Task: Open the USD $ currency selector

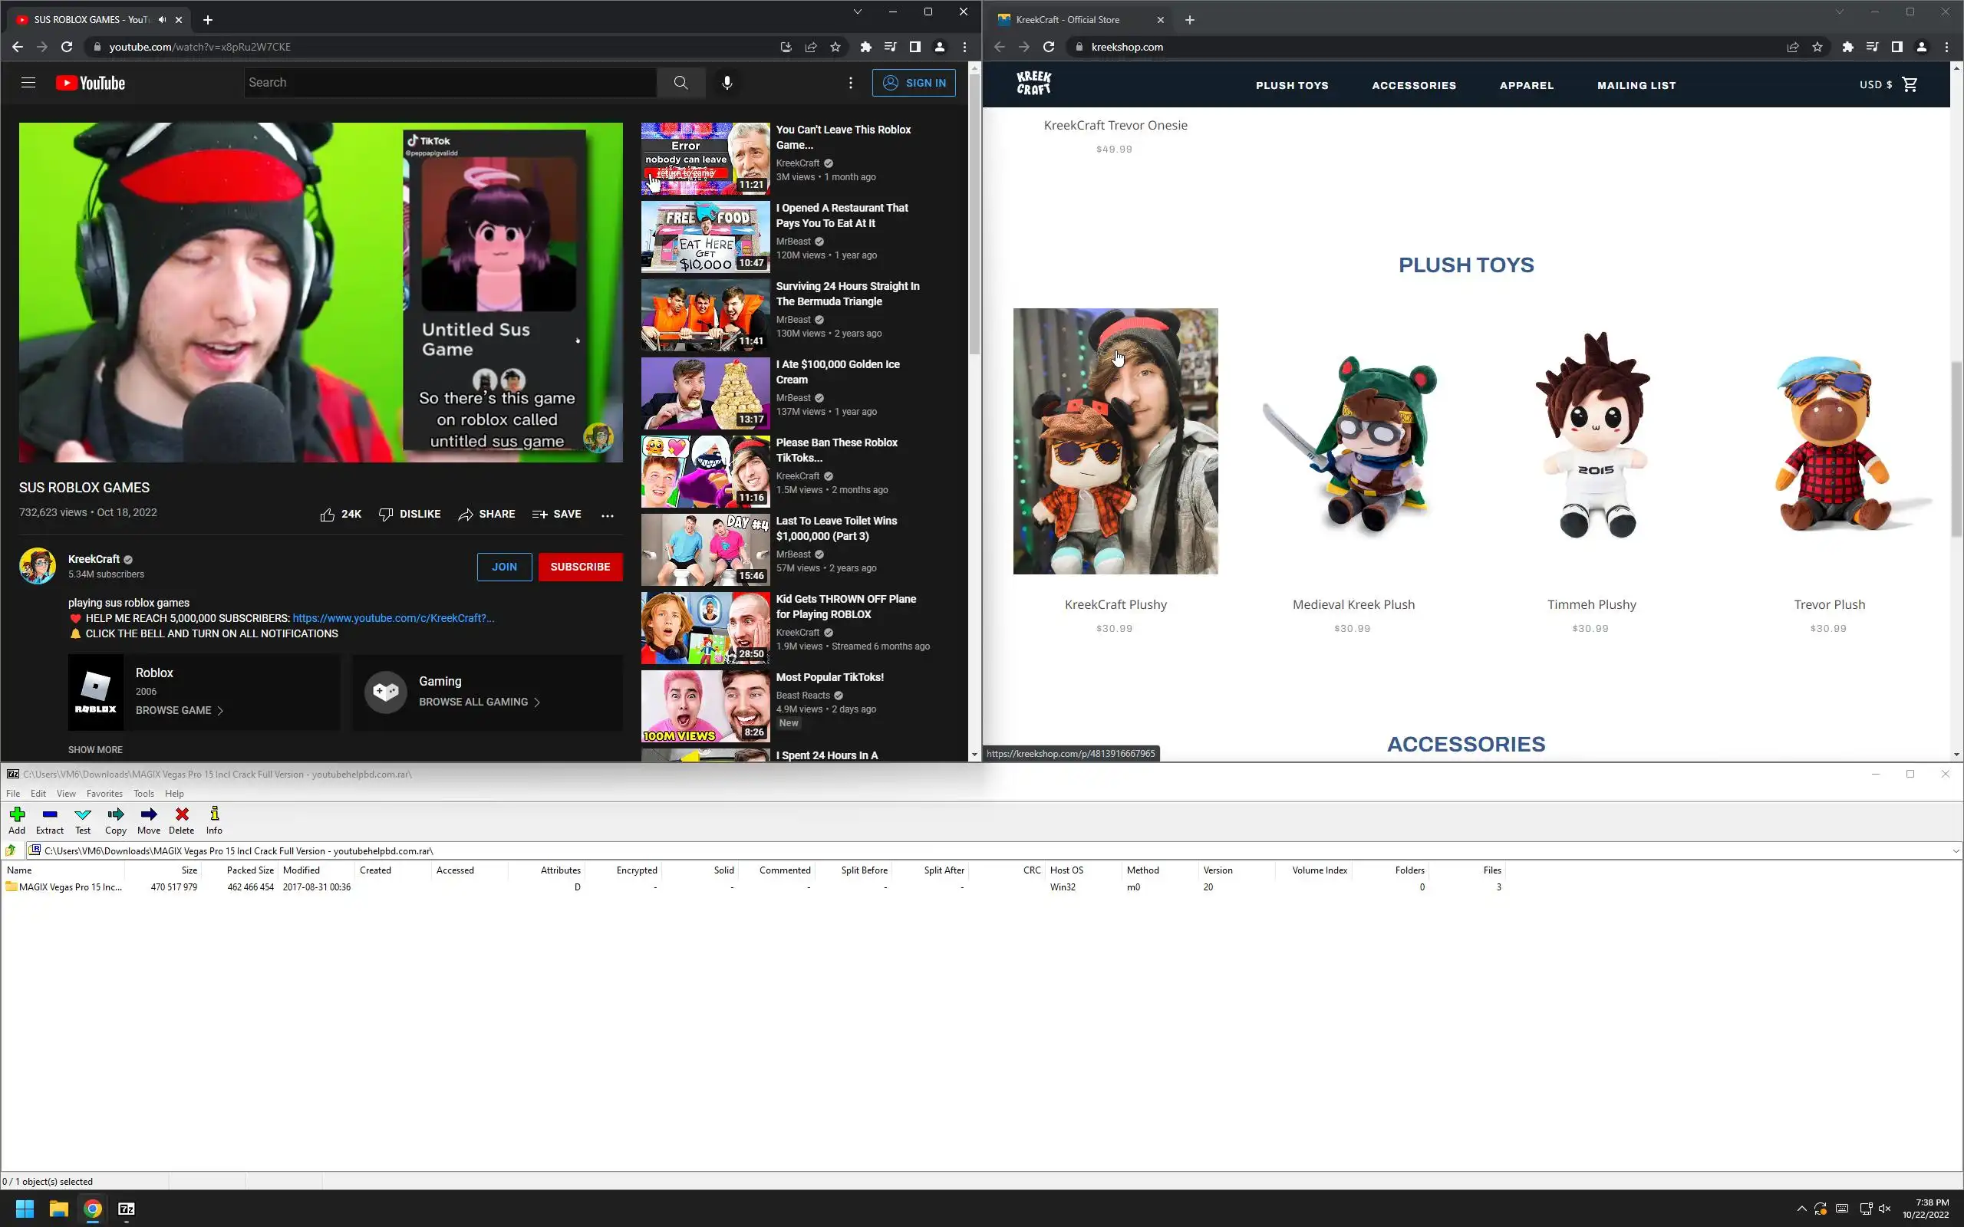Action: tap(1875, 84)
